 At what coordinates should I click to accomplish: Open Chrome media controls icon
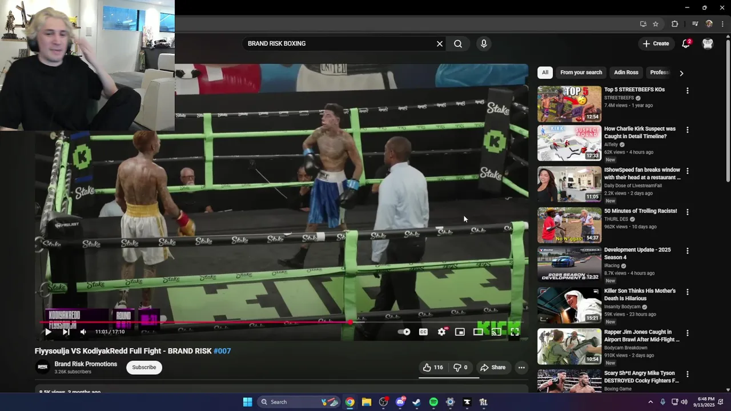coord(695,24)
